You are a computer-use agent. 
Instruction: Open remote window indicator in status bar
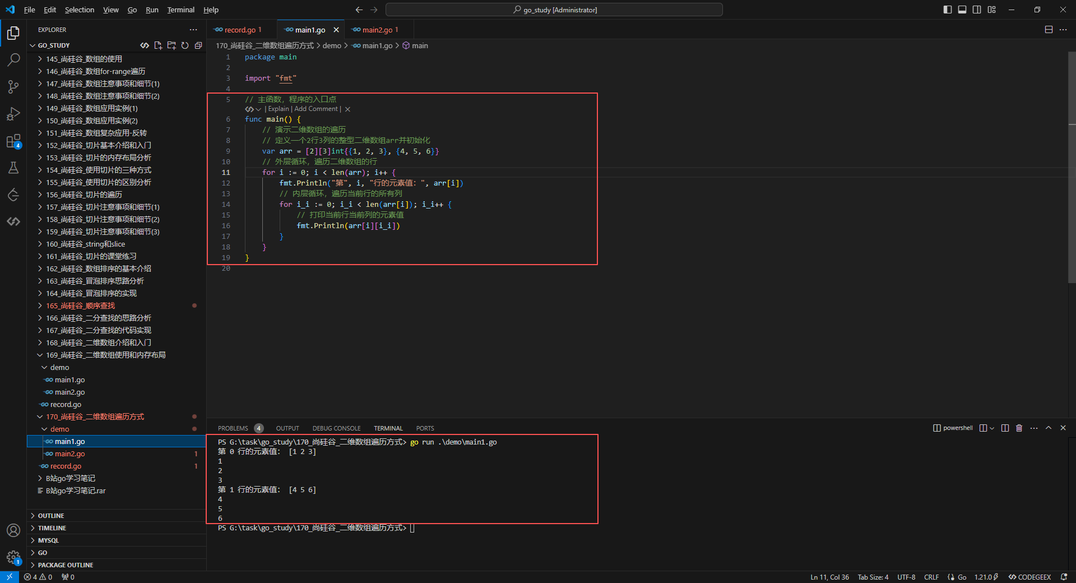tap(10, 577)
